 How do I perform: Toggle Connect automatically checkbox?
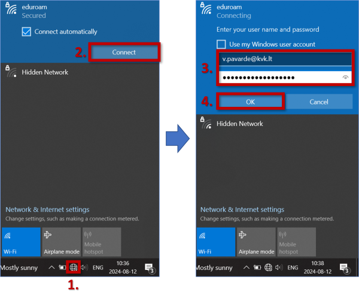26,32
